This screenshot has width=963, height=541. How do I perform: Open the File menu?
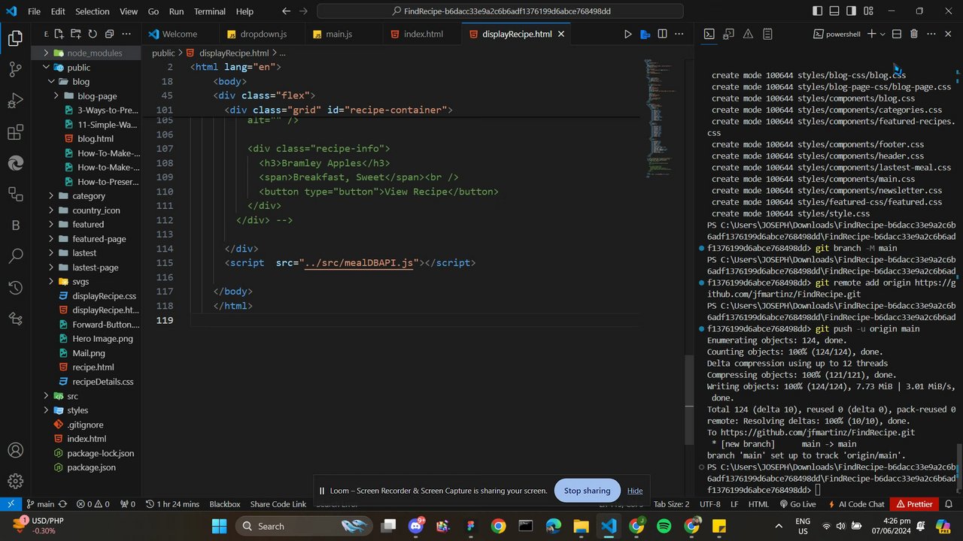coord(34,11)
